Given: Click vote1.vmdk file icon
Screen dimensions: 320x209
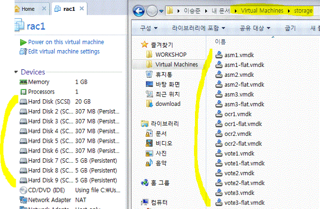Looking at the screenshot, I should click(x=219, y=153).
